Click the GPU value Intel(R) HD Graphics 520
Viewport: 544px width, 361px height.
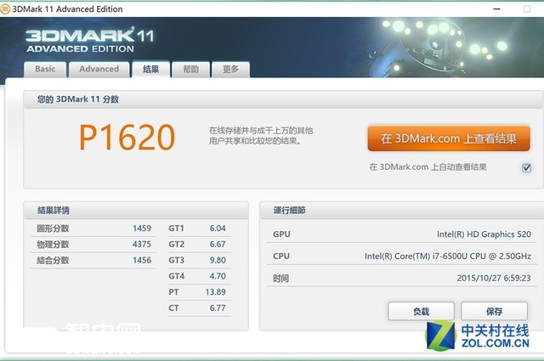(x=484, y=234)
